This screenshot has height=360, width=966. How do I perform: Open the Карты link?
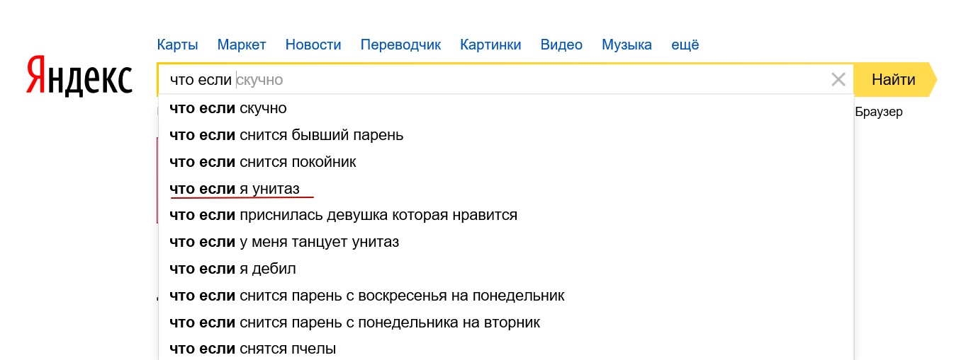click(x=177, y=45)
